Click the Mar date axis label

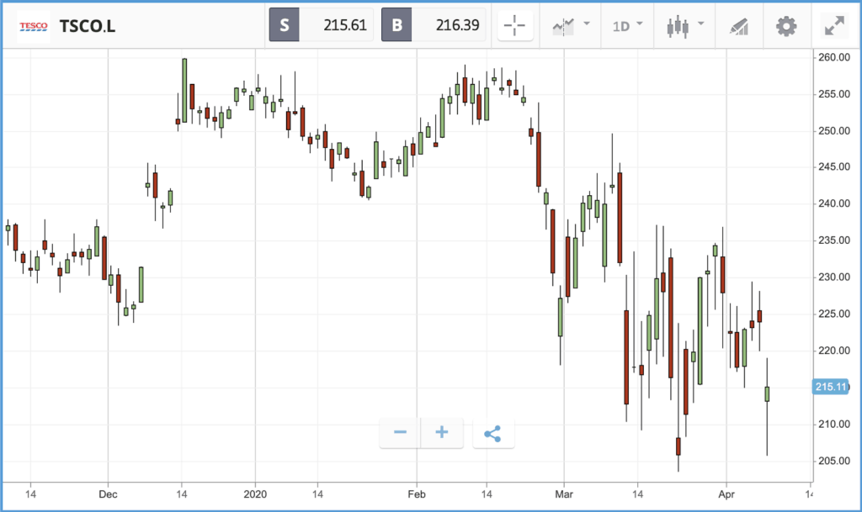[x=564, y=494]
